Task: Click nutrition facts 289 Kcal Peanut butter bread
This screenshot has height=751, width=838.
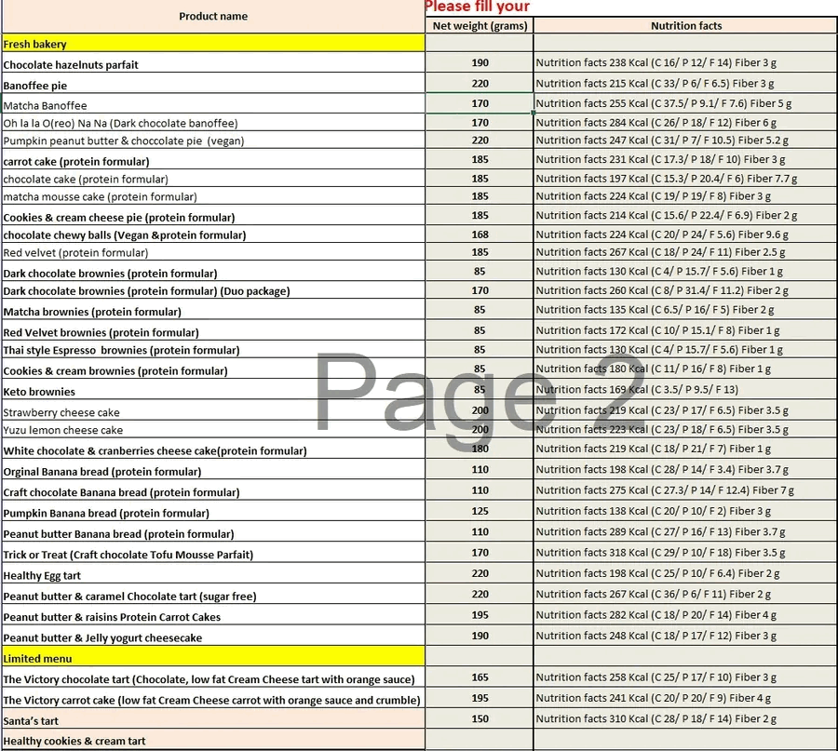Action: click(x=685, y=532)
